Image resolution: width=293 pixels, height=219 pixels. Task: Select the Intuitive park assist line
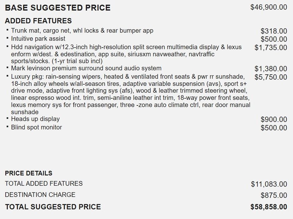click(38, 39)
